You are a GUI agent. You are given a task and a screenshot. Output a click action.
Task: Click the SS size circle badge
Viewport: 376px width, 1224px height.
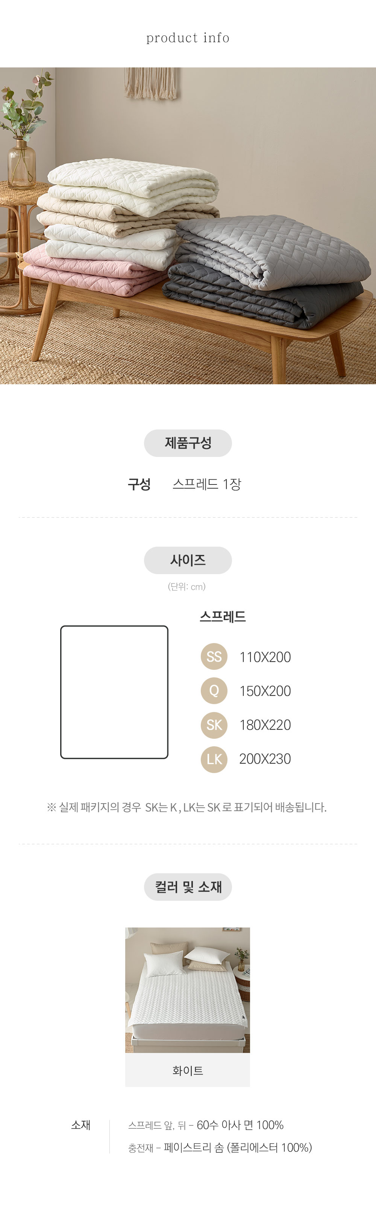coord(214,656)
